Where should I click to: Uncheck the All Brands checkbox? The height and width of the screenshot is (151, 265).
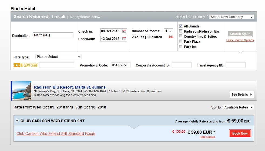tap(180, 26)
